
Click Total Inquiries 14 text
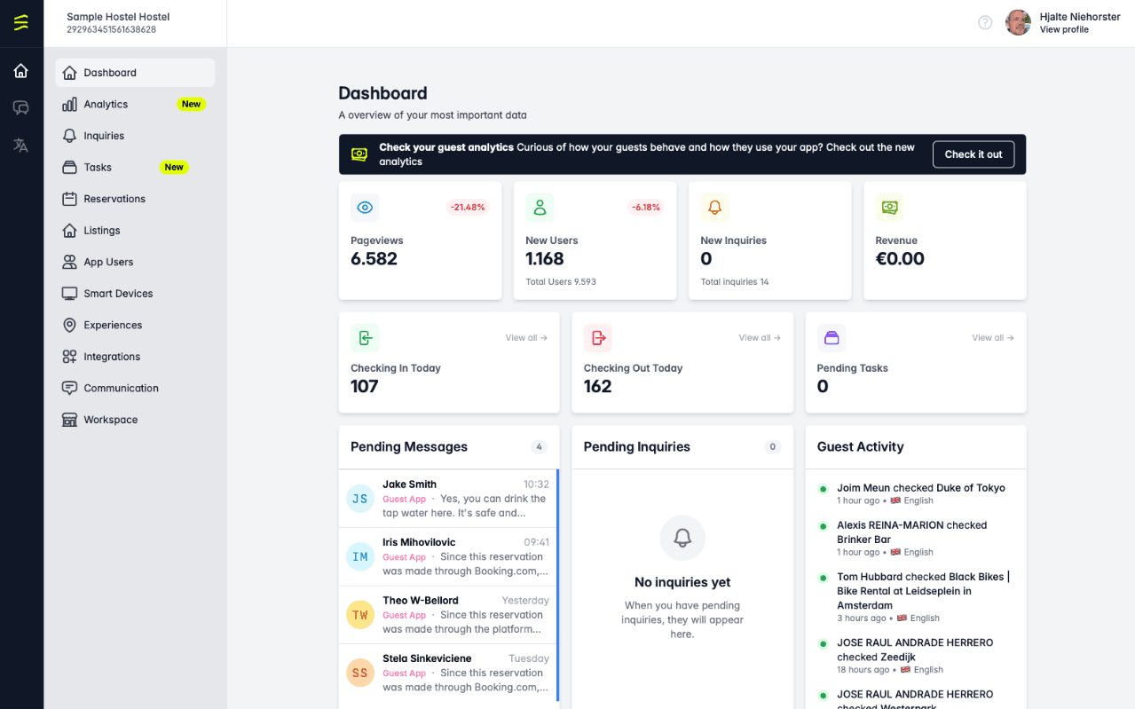tap(735, 282)
